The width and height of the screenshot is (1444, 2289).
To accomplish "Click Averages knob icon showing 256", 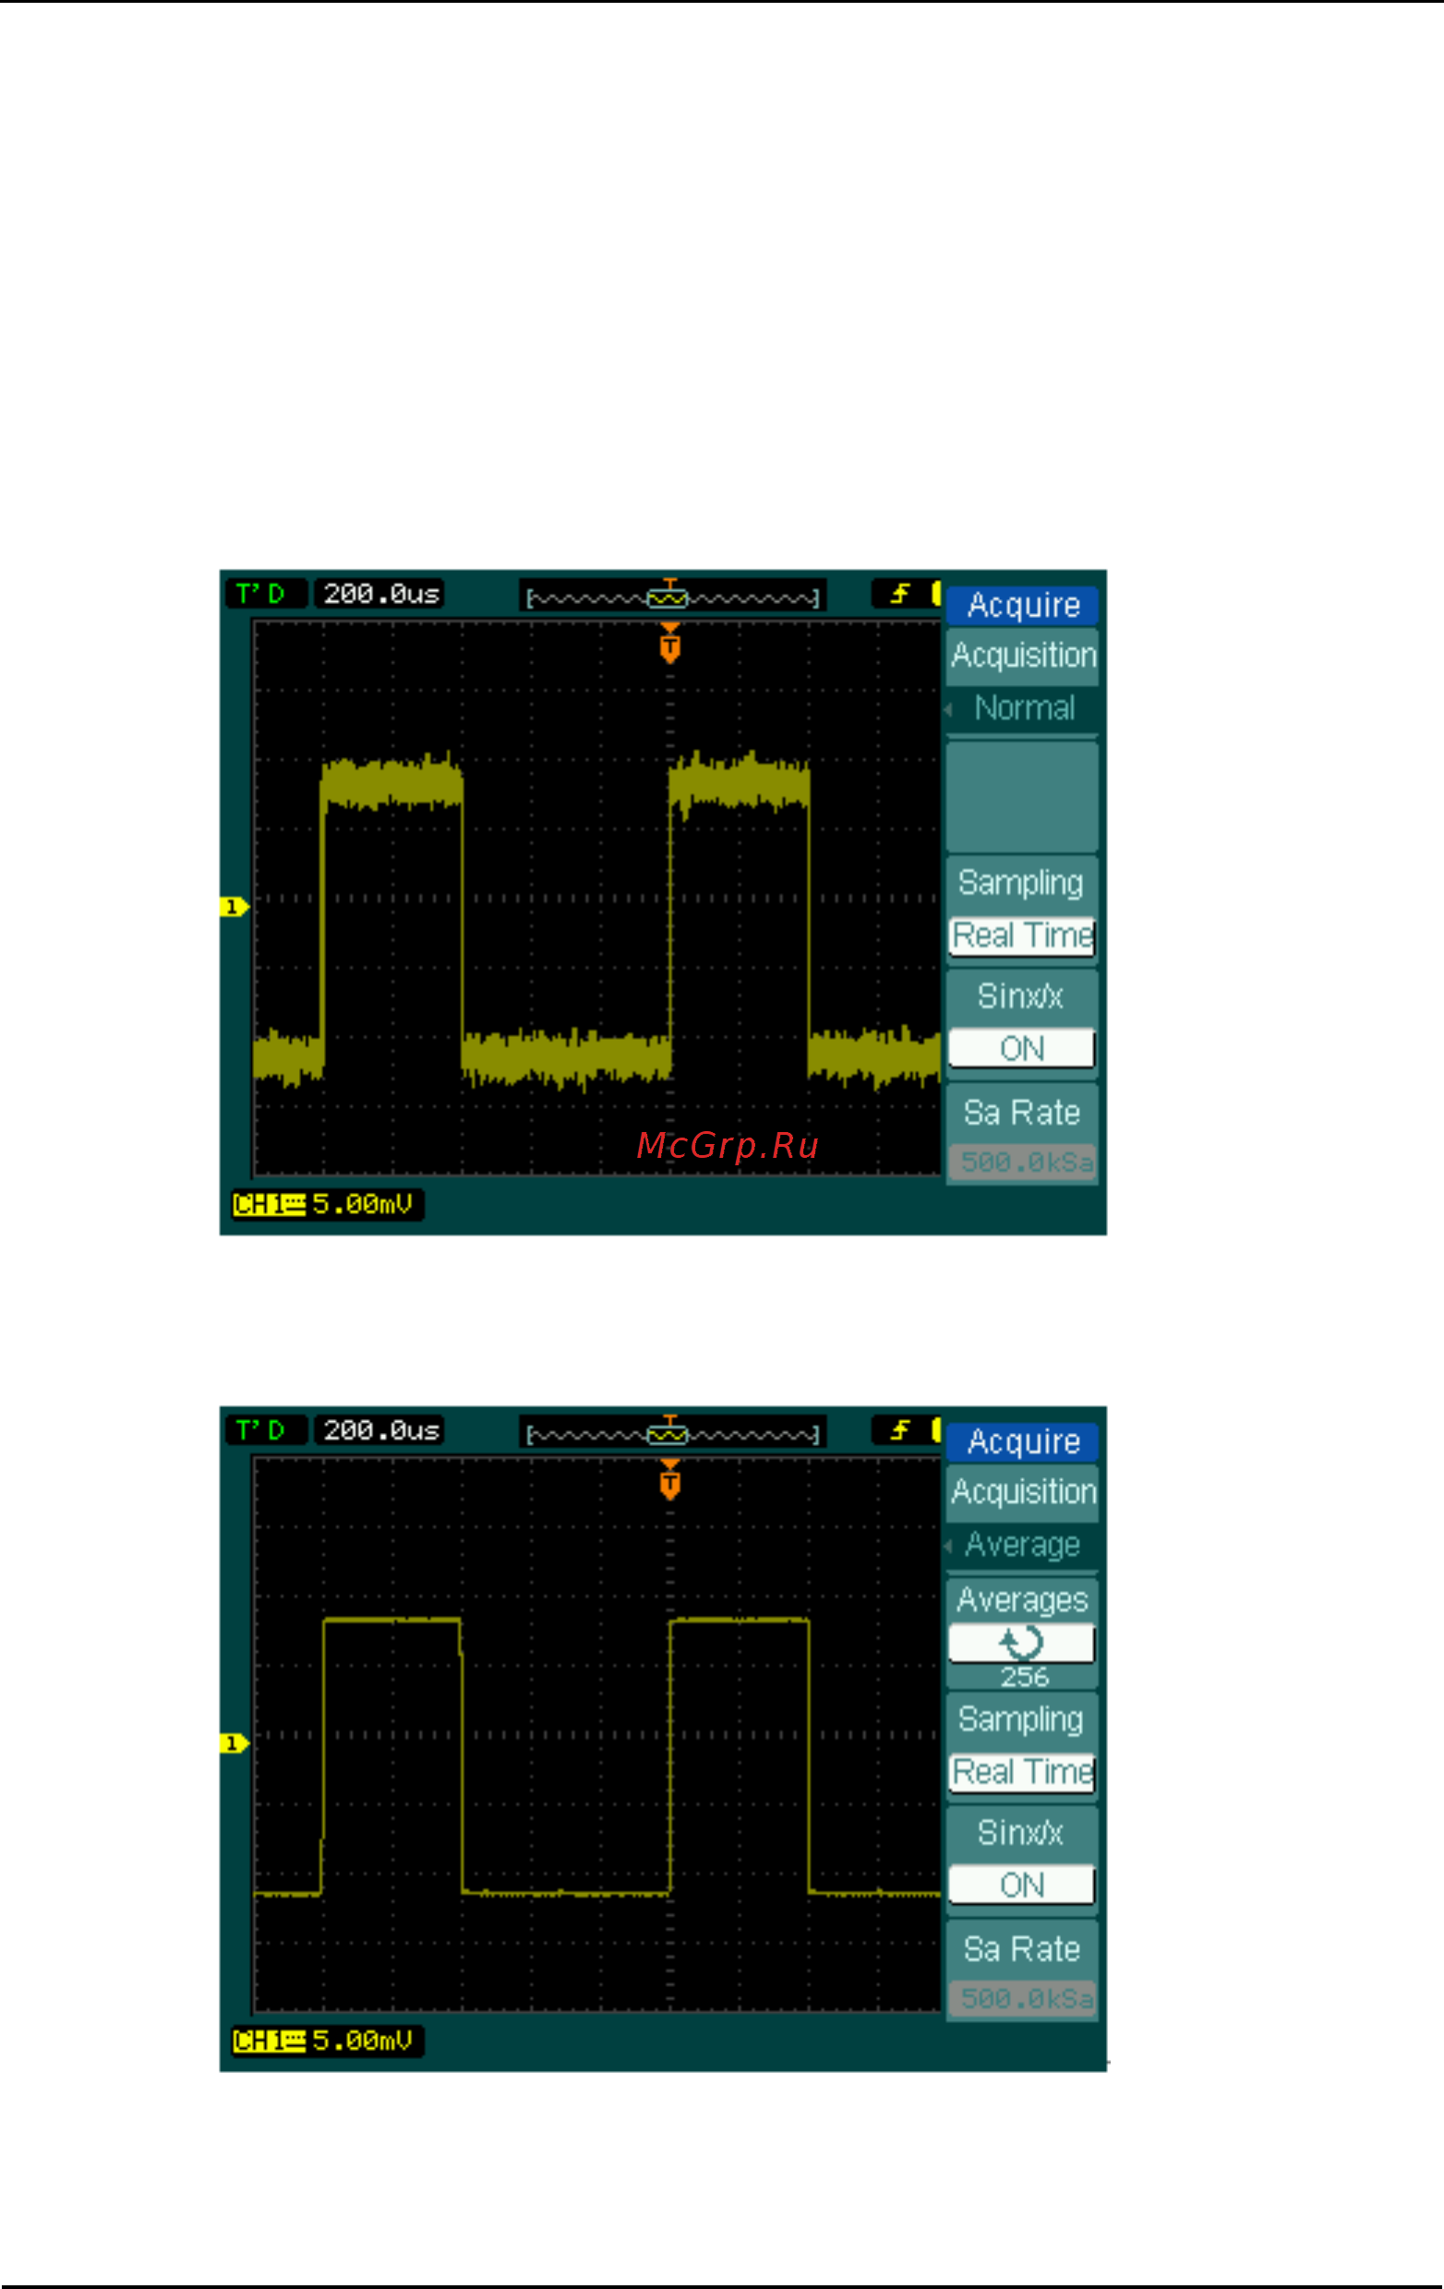I will (x=1022, y=1644).
